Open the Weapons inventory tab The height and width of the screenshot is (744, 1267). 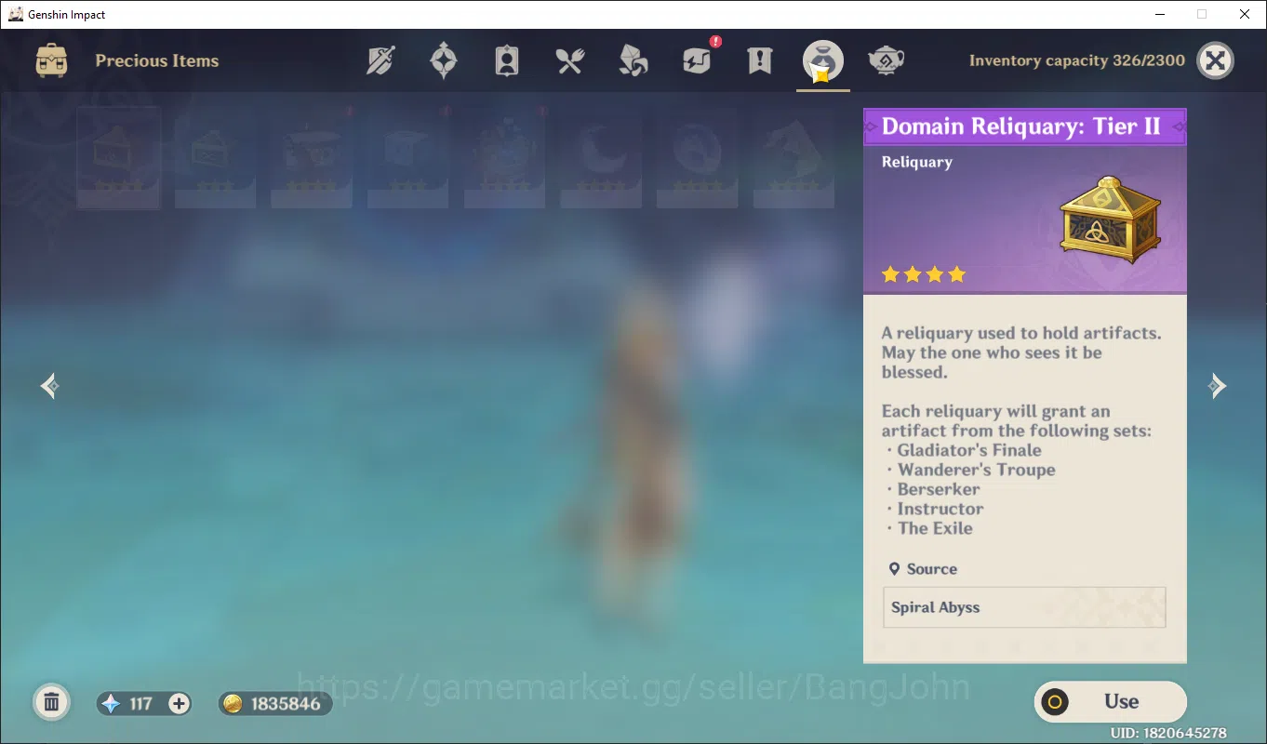click(x=380, y=61)
